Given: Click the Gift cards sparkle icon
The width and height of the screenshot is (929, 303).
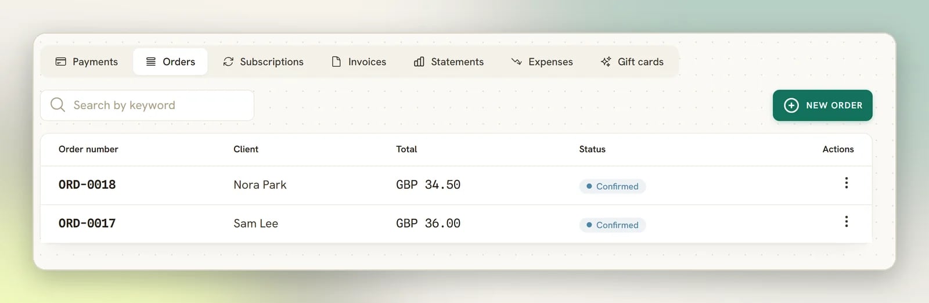Looking at the screenshot, I should [x=606, y=62].
